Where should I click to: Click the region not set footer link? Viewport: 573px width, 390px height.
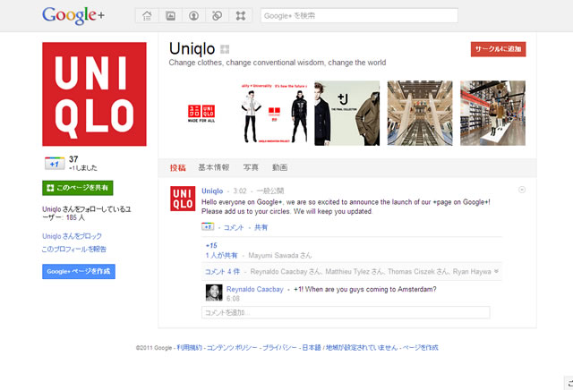pos(362,348)
